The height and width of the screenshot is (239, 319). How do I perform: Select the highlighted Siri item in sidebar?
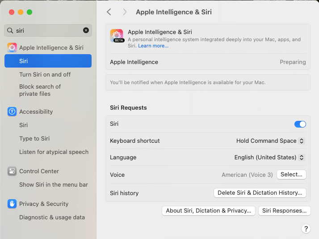[x=48, y=61]
